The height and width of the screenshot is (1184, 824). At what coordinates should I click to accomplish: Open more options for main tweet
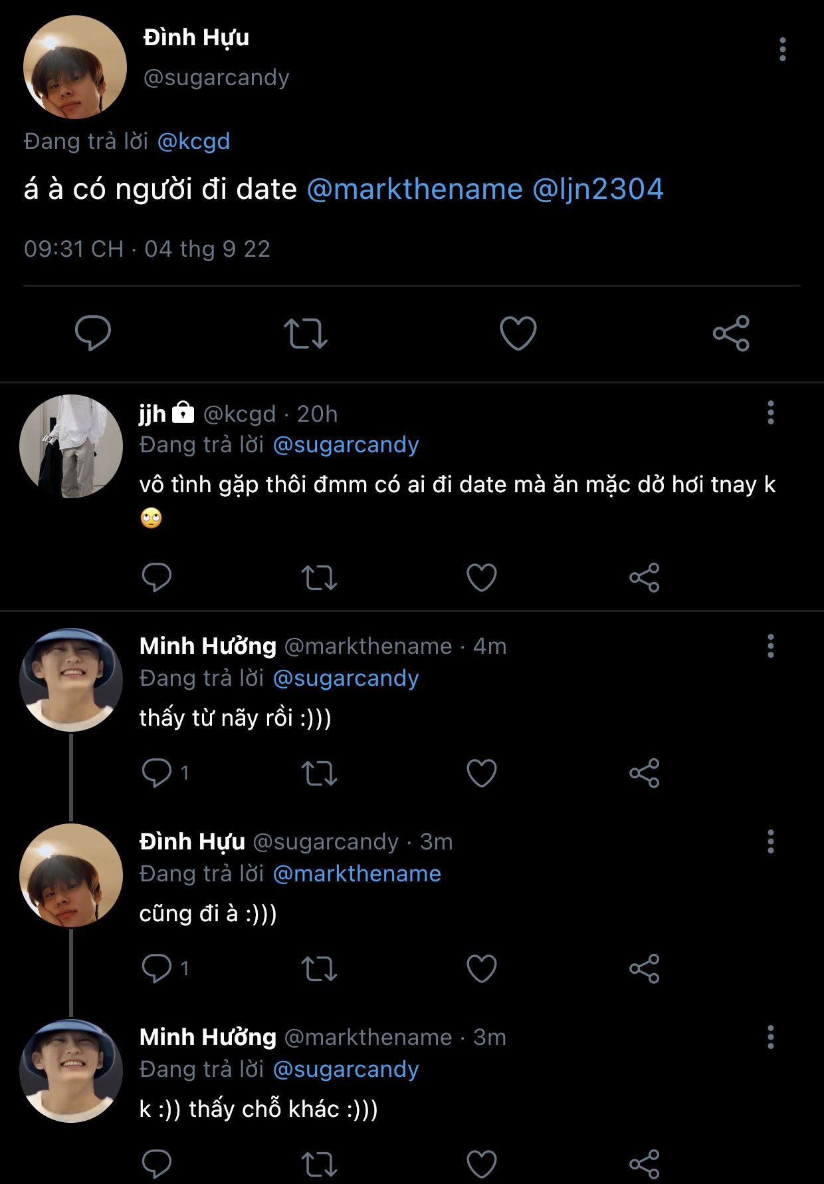pos(782,50)
